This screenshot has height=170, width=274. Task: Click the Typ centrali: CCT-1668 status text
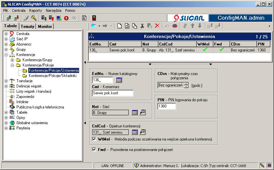[x=228, y=166]
